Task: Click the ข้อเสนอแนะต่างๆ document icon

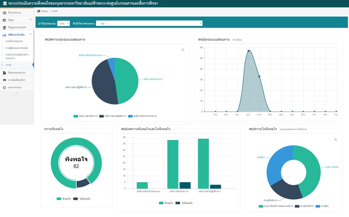Action: [x=4, y=73]
